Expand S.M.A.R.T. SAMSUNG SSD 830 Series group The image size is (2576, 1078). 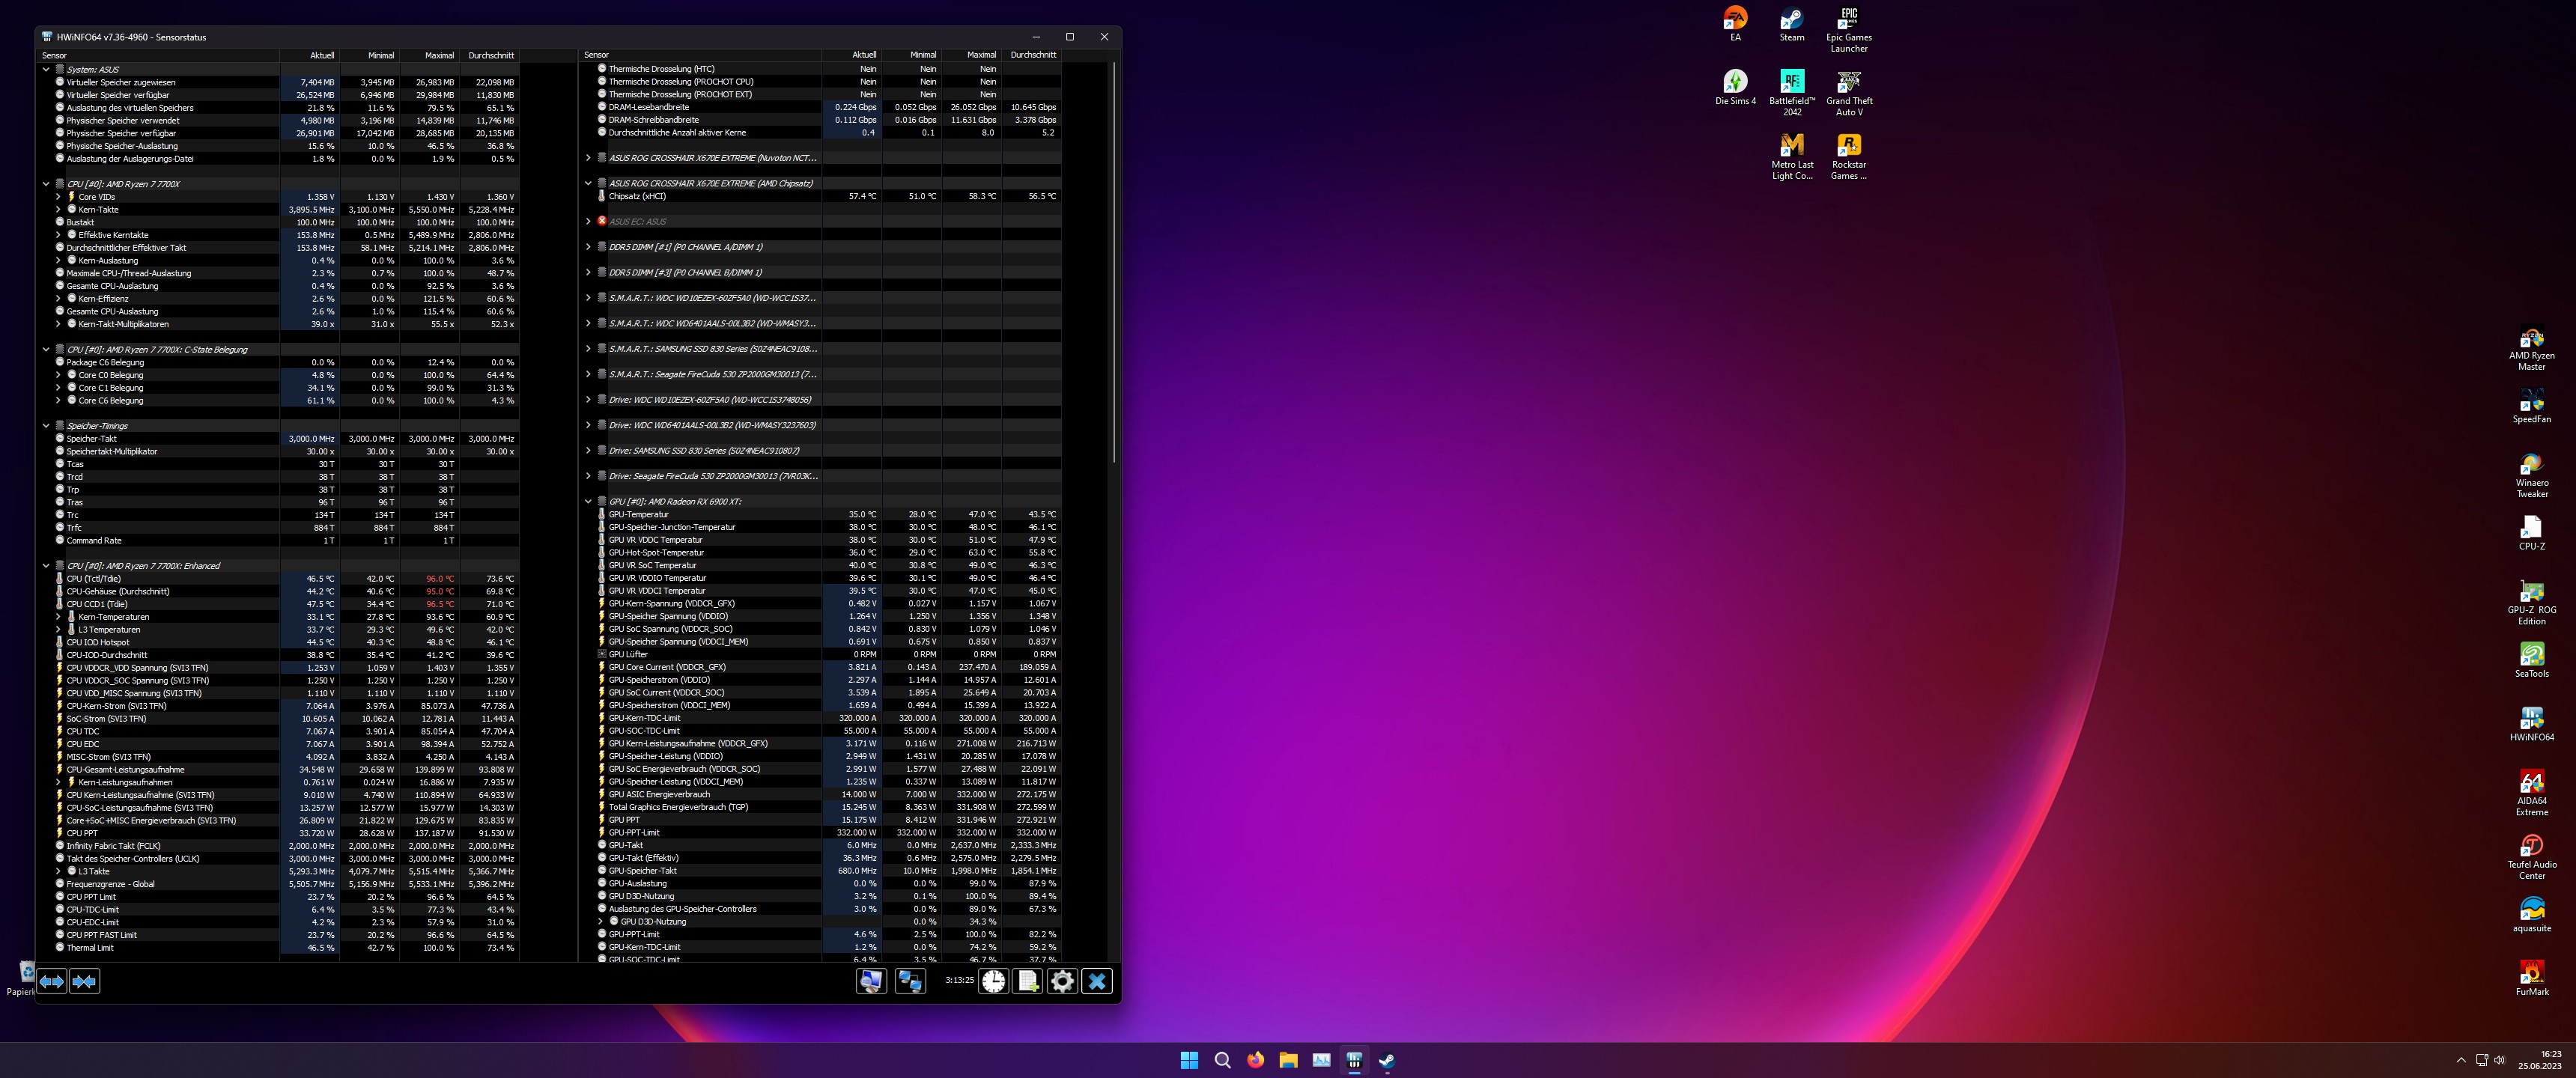pyautogui.click(x=588, y=349)
